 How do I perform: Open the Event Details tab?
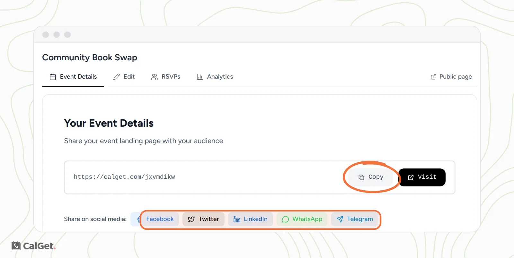pos(73,77)
